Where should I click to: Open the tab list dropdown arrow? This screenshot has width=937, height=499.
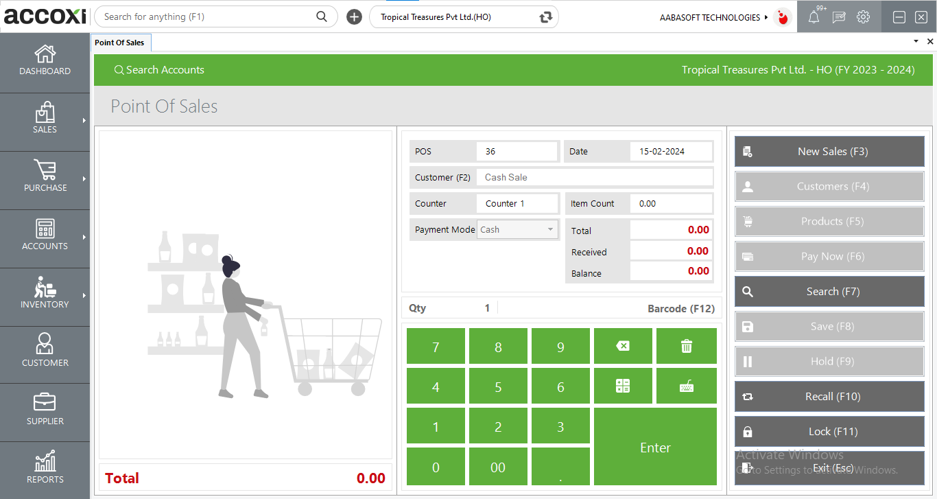[915, 41]
